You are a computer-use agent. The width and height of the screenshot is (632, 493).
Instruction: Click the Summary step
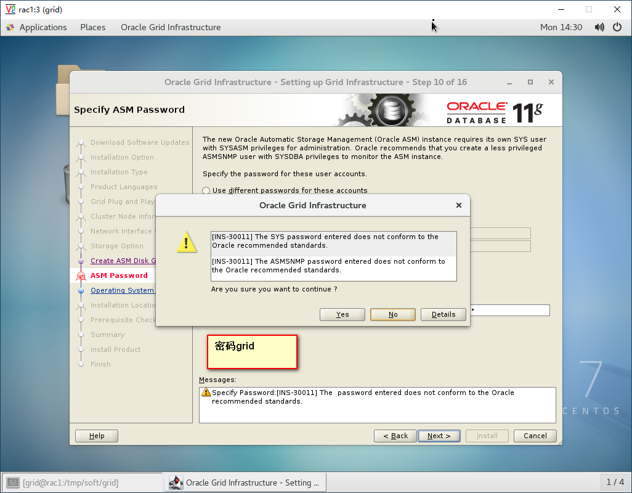tap(107, 335)
